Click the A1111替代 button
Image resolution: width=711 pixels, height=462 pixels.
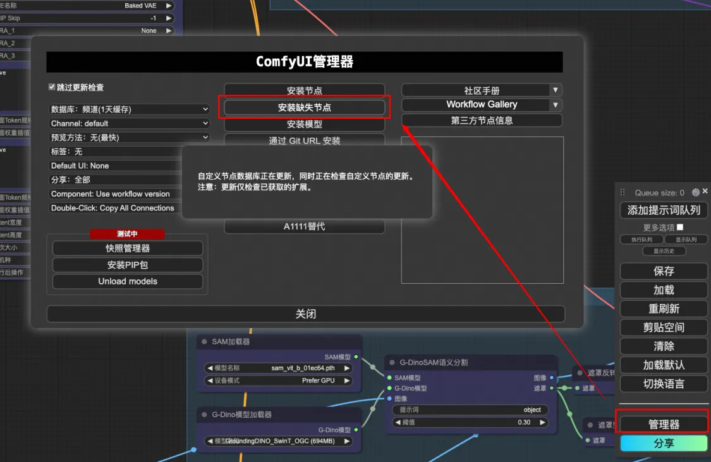coord(304,226)
